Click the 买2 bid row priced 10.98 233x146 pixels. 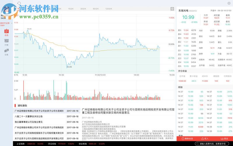point(187,54)
